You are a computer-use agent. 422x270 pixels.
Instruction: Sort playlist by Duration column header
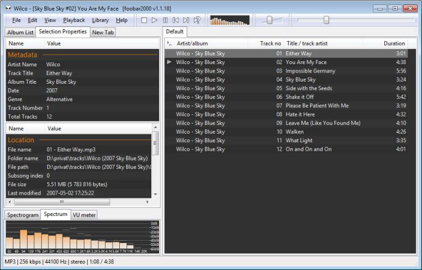(394, 43)
